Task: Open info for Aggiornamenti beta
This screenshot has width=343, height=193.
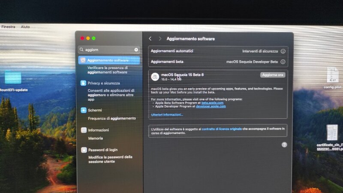Action: click(x=283, y=62)
